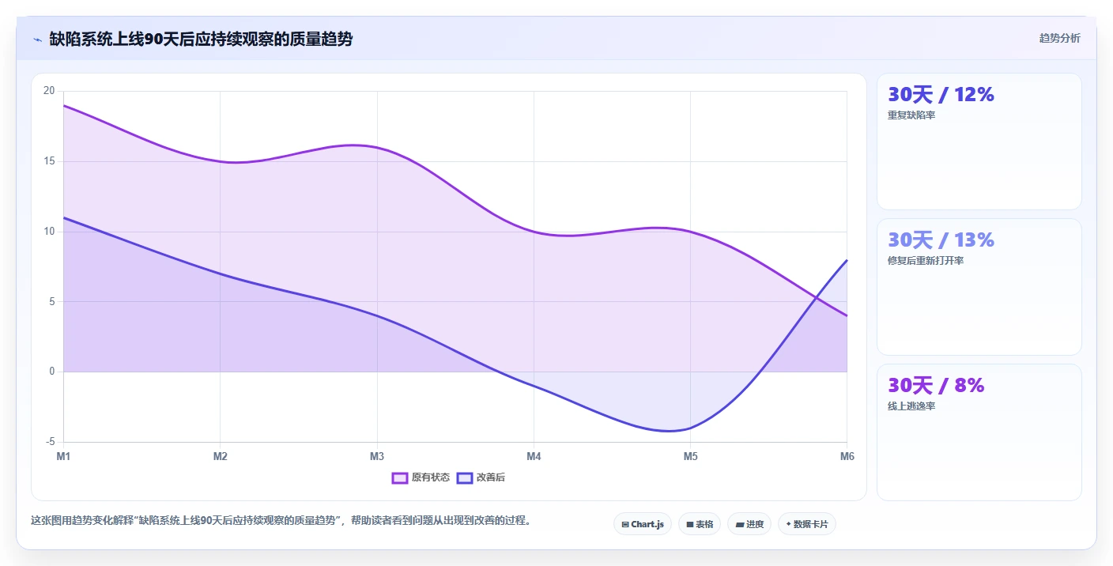Screen dimensions: 1113x566
Task: Click the 30天 / 8% value in 线上逃逸率 card
Action: pos(936,386)
